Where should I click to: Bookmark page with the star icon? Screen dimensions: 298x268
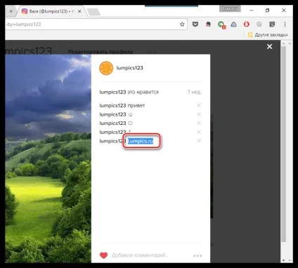pyautogui.click(x=182, y=24)
